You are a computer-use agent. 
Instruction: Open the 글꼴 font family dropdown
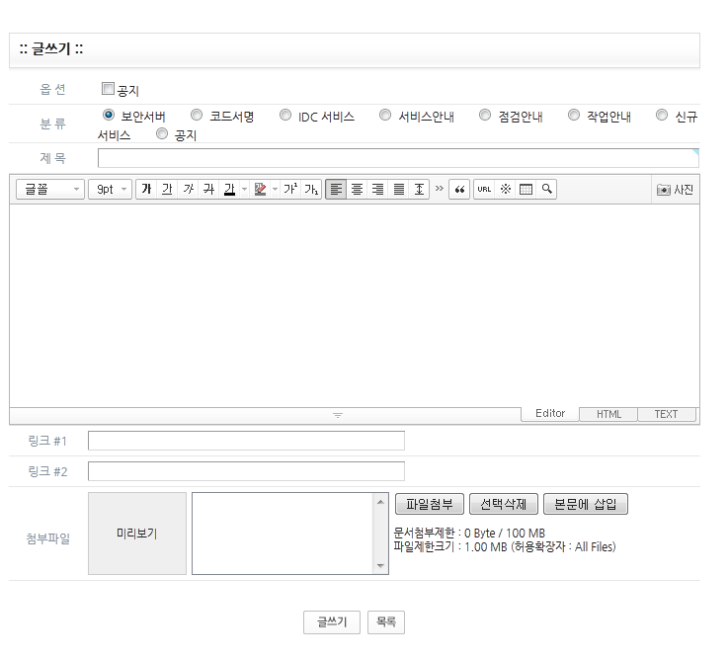(x=50, y=190)
